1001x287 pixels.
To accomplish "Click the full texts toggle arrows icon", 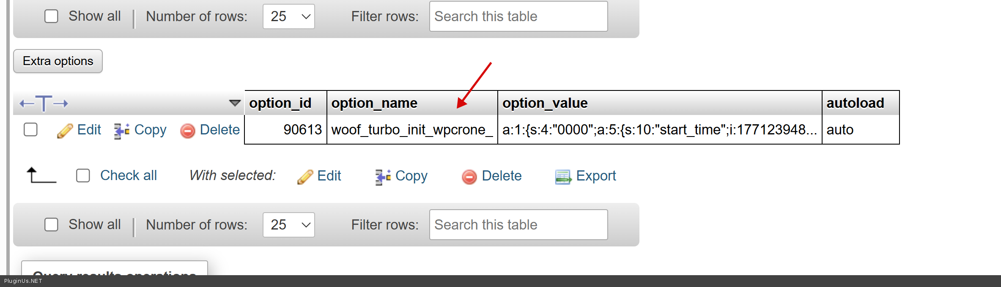I will point(44,104).
